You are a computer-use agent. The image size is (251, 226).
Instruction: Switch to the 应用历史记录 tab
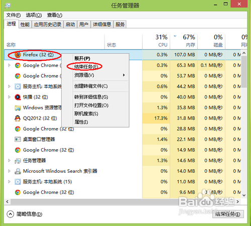coord(48,25)
